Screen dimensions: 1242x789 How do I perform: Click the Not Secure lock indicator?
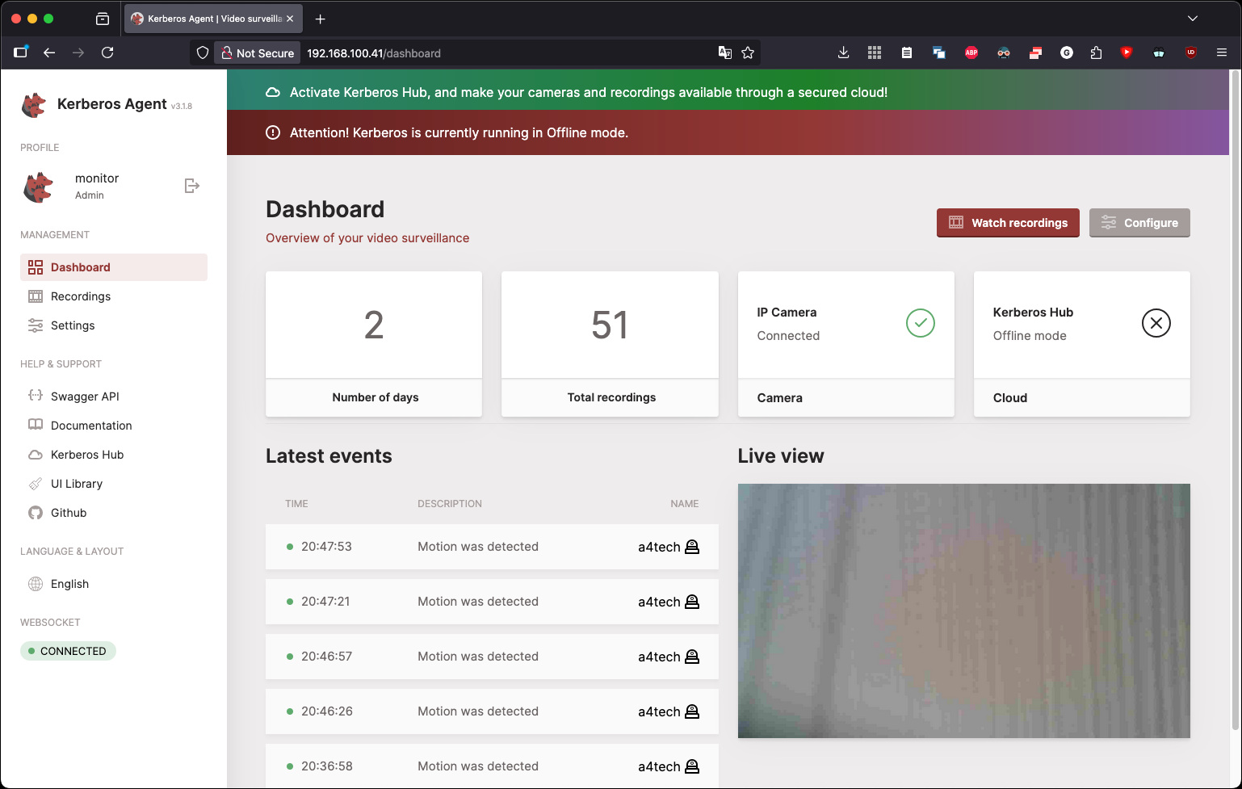[x=258, y=53]
